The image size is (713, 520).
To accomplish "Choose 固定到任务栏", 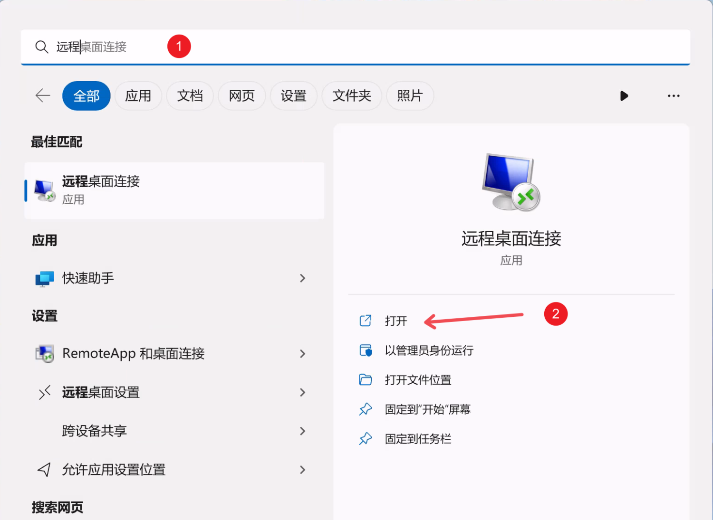I will 418,439.
